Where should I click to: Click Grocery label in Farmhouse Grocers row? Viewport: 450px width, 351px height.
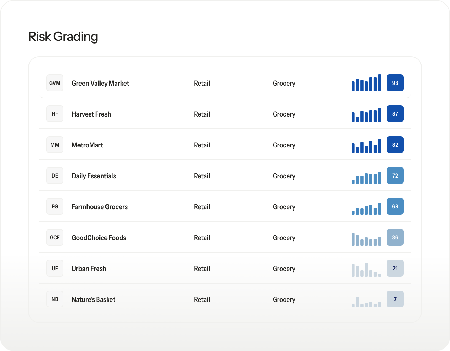pos(284,207)
